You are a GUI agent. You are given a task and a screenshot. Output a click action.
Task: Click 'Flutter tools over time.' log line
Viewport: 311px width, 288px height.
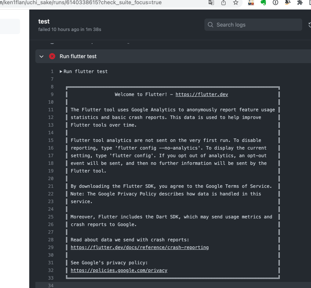(x=104, y=125)
